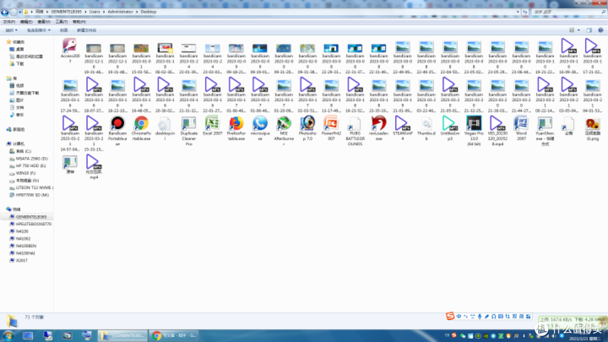Select the FirefoxPortable.exe icon
Viewport: 608px width, 342px height.
pyautogui.click(x=236, y=128)
